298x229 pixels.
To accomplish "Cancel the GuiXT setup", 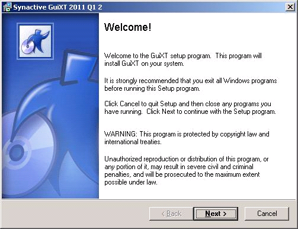I will point(267,214).
